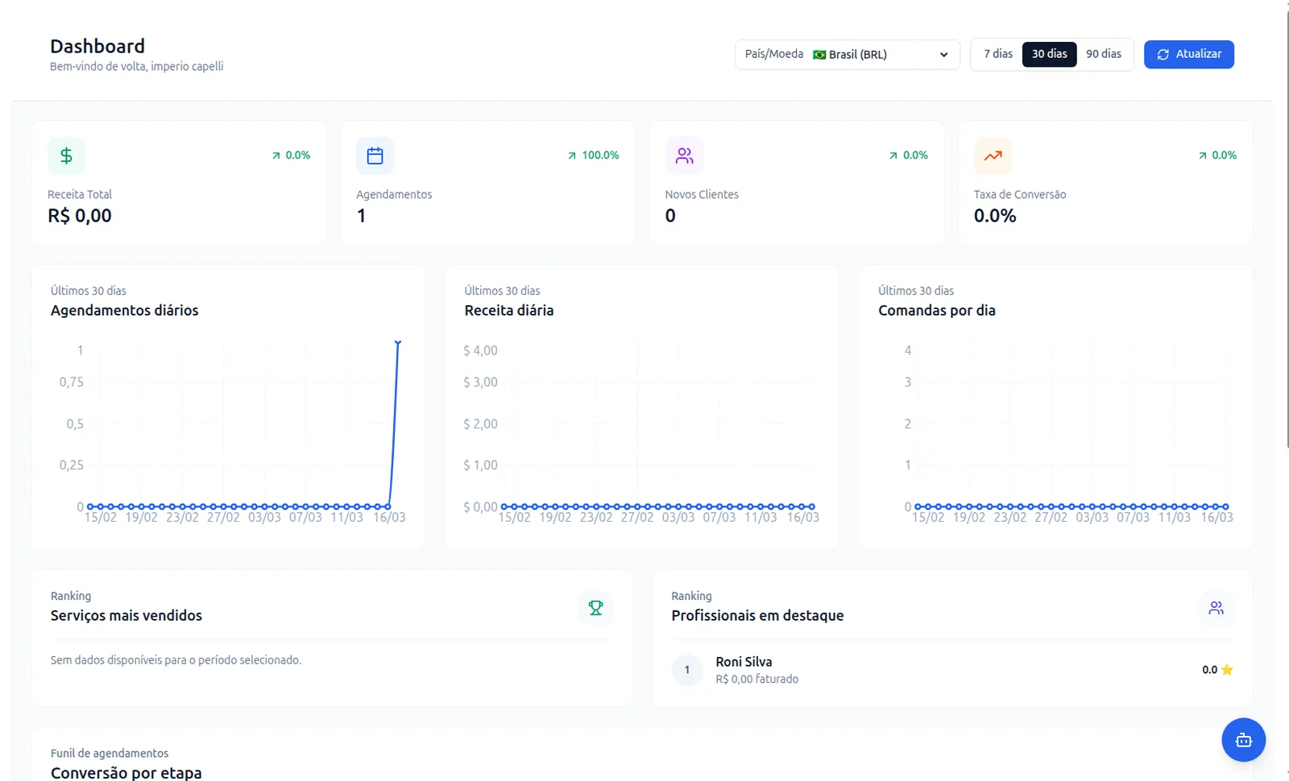
Task: Open the País/Moeda Brasil (BRL) dropdown
Action: tap(848, 55)
